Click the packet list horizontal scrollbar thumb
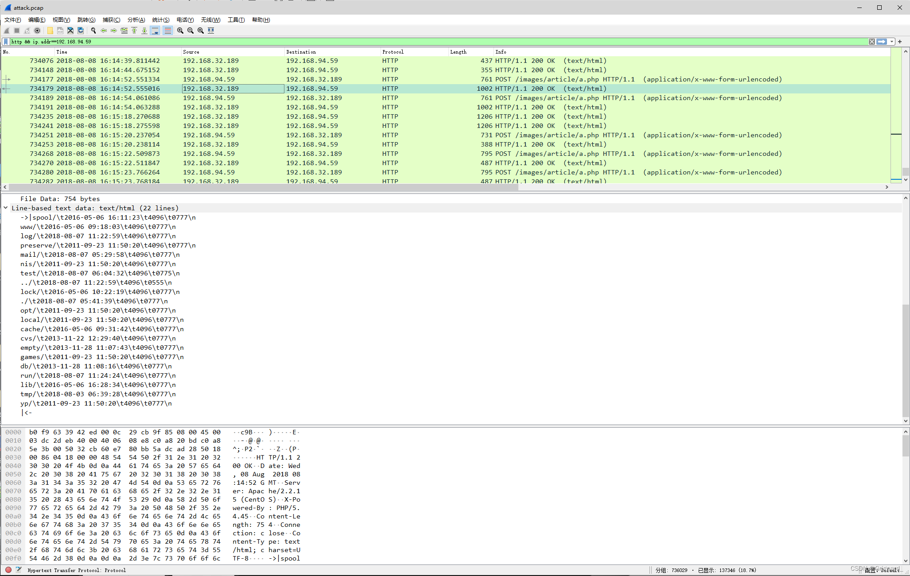This screenshot has height=576, width=910. click(x=264, y=187)
